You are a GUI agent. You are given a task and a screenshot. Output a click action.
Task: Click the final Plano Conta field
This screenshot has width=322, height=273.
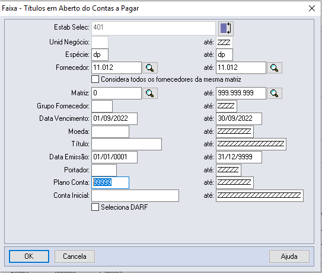click(235, 182)
